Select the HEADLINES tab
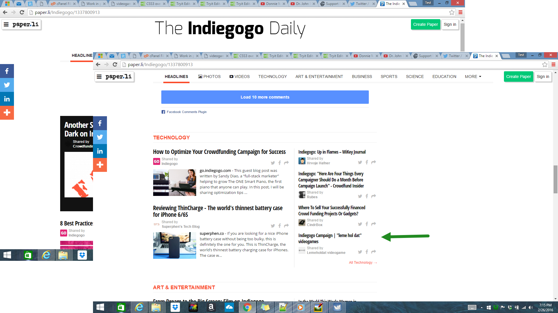Screen dimensions: 558x313 click(176, 77)
